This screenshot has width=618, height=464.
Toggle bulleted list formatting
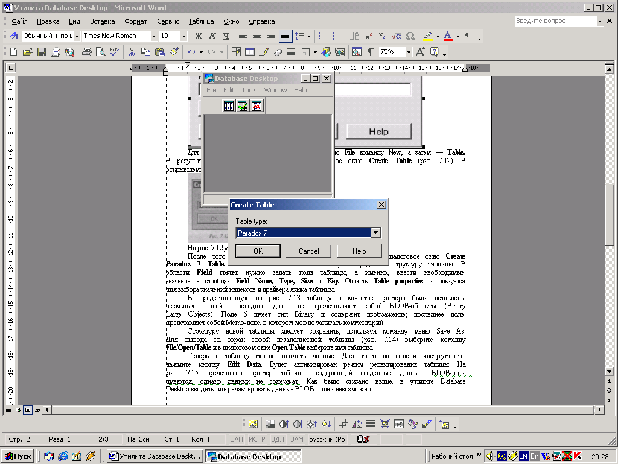pos(337,36)
